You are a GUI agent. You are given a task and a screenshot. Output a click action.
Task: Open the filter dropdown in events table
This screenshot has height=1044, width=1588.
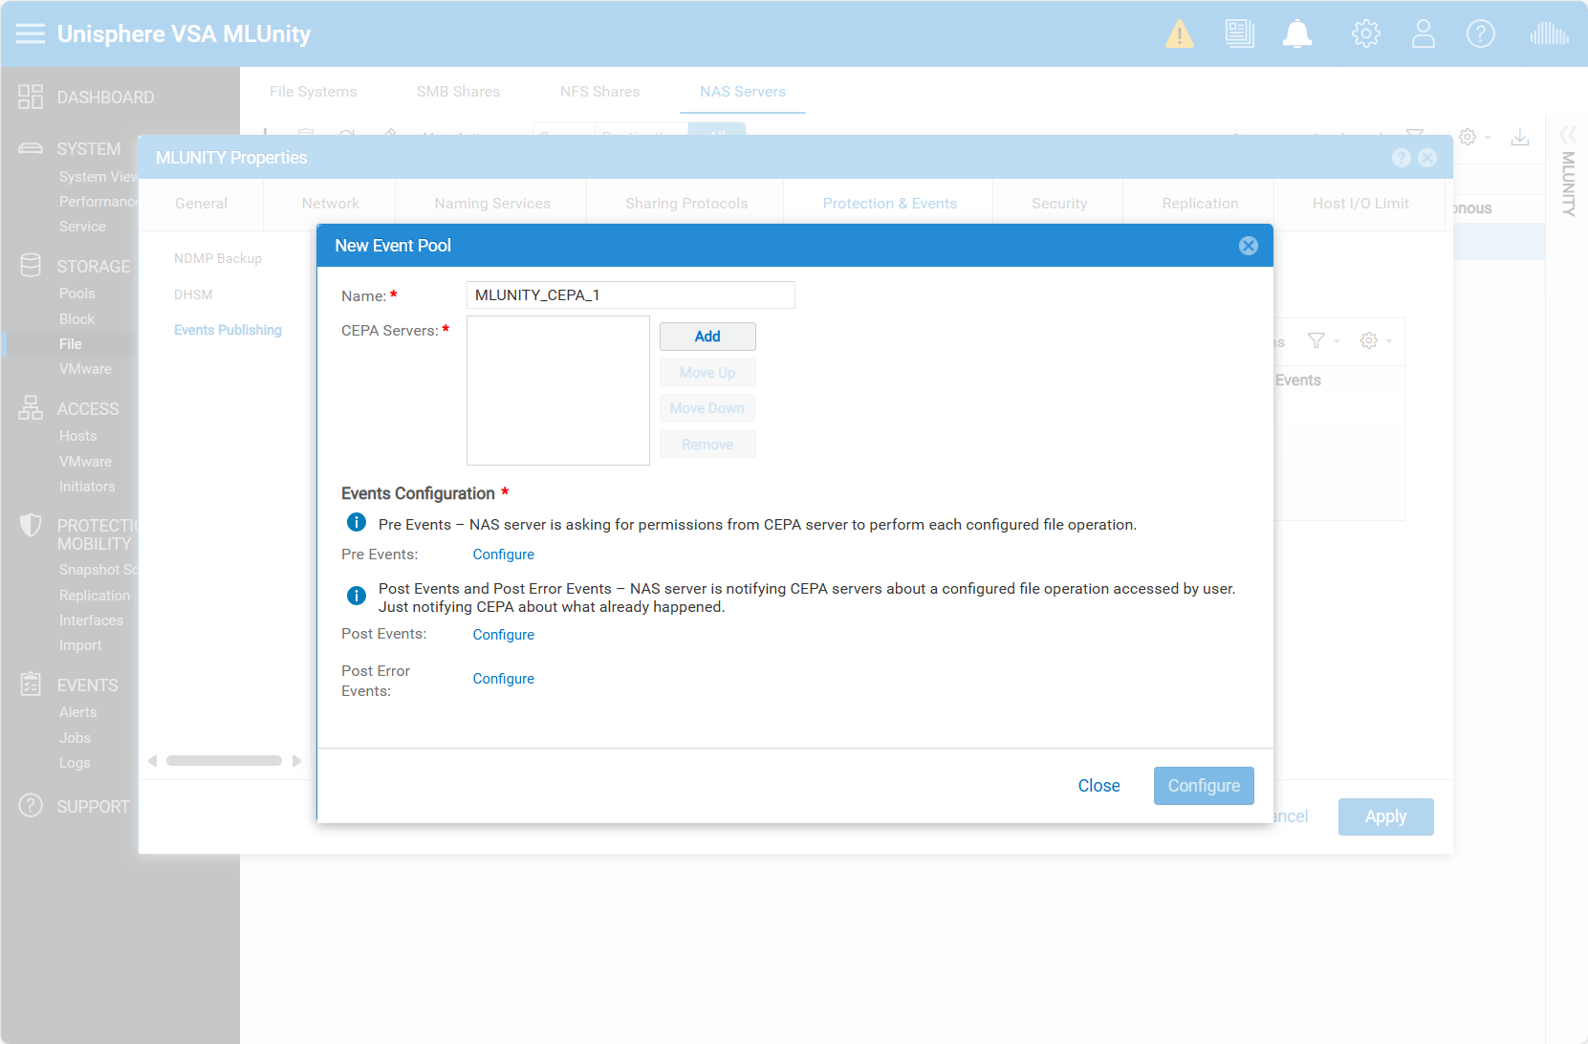pos(1322,341)
